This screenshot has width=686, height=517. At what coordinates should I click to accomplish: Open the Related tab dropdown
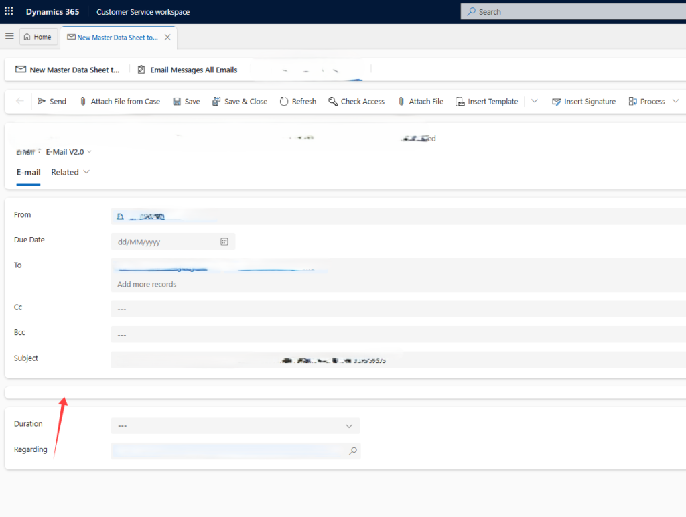pyautogui.click(x=70, y=172)
